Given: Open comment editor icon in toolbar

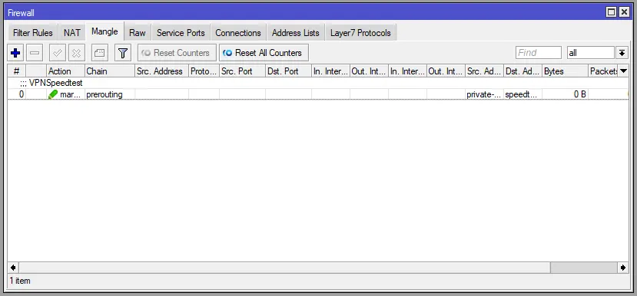Looking at the screenshot, I should click(x=100, y=53).
